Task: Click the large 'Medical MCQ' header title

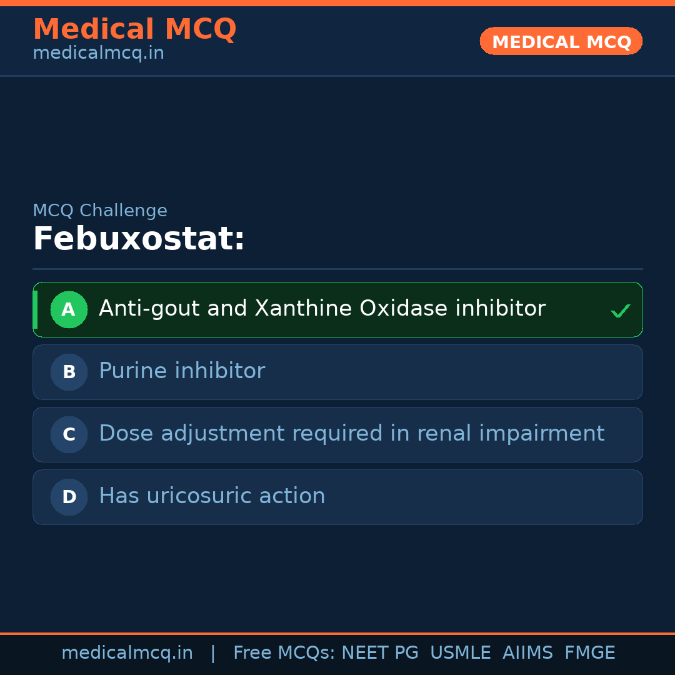Action: pos(134,29)
